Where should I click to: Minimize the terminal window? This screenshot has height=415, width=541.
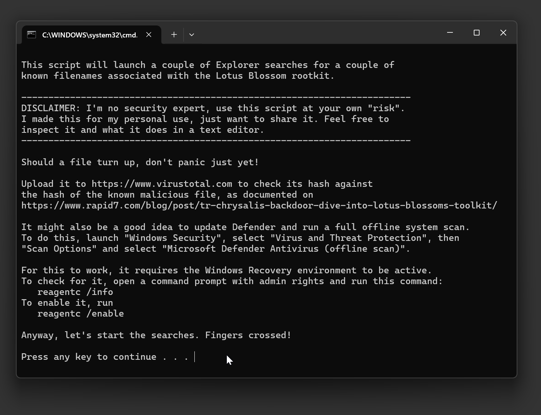[x=450, y=33]
